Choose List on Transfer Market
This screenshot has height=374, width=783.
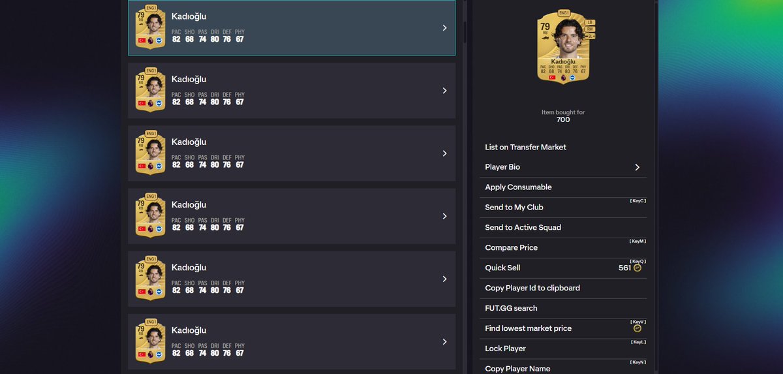(562, 147)
